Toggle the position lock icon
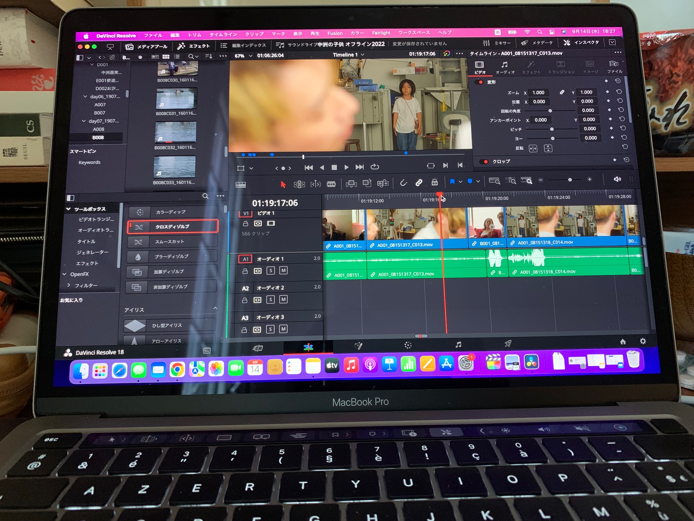694x521 pixels. point(434,182)
